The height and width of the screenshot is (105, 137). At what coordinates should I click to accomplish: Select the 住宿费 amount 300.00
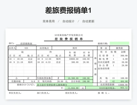tap(124, 56)
